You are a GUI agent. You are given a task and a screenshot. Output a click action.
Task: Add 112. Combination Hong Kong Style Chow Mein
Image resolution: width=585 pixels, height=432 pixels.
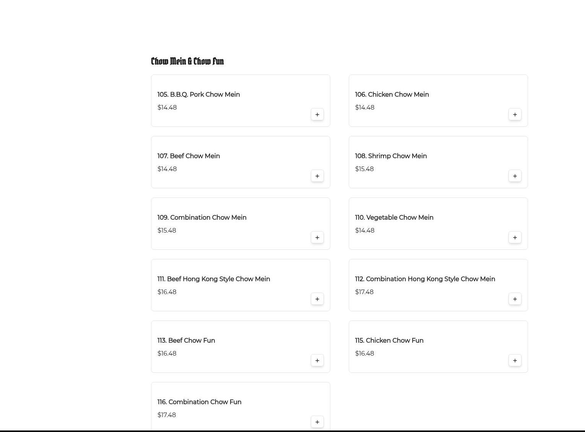click(515, 299)
